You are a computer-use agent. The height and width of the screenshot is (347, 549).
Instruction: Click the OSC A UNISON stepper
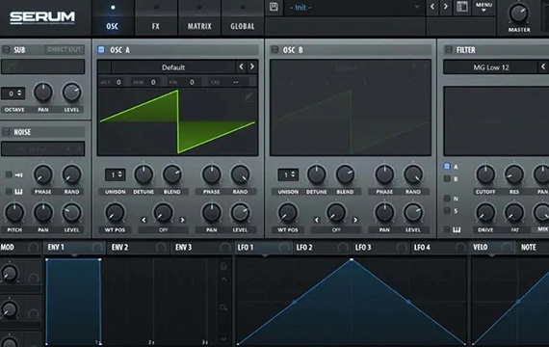click(x=116, y=174)
